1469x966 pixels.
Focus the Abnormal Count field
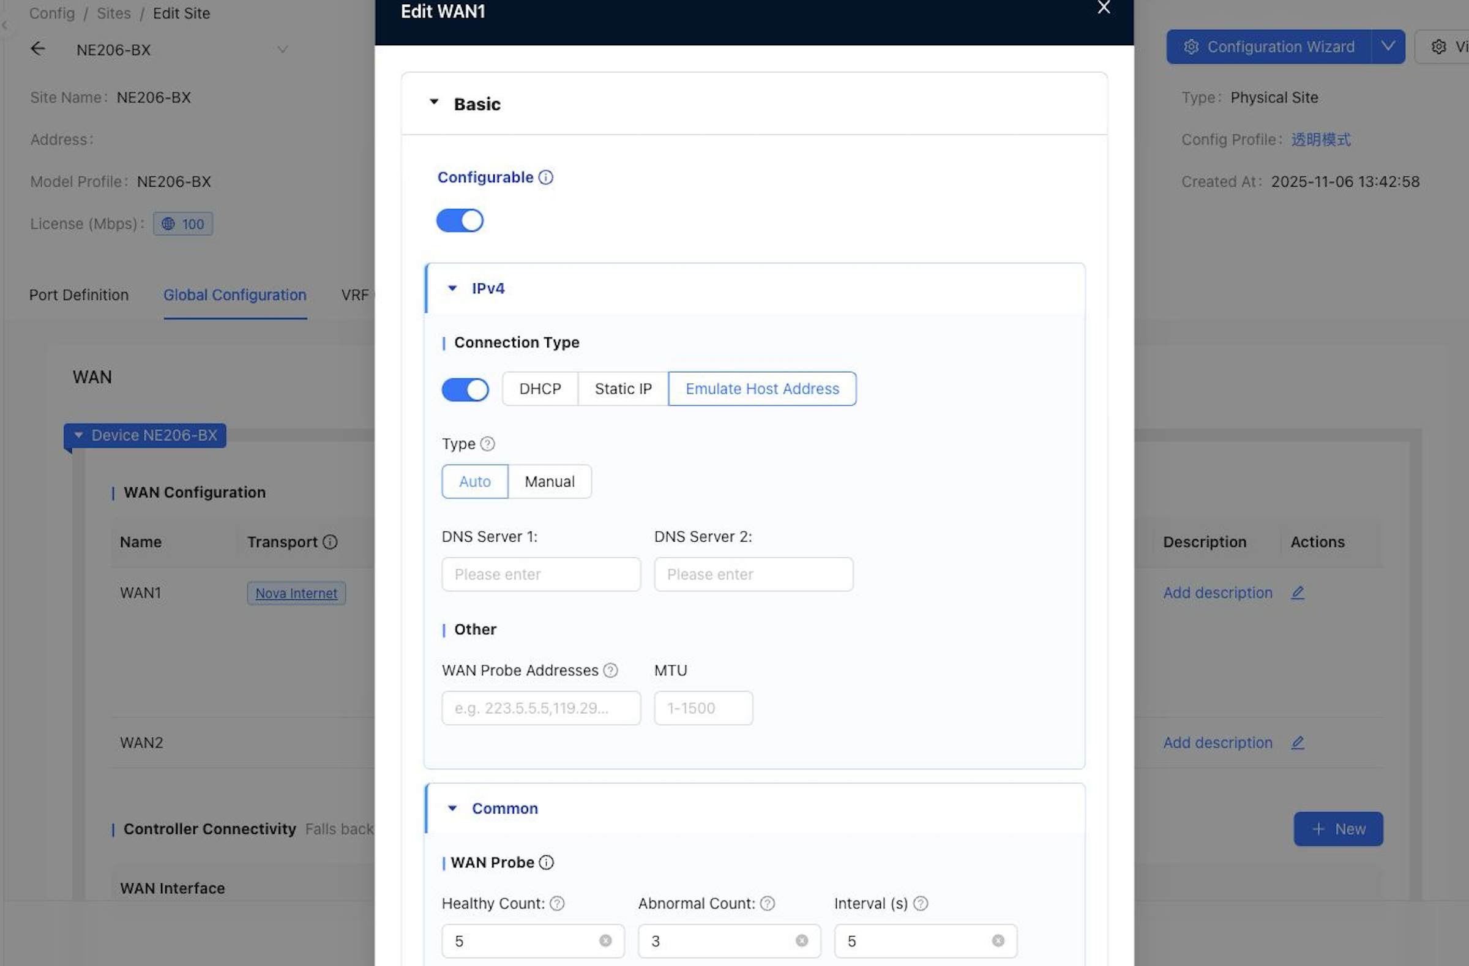(730, 942)
